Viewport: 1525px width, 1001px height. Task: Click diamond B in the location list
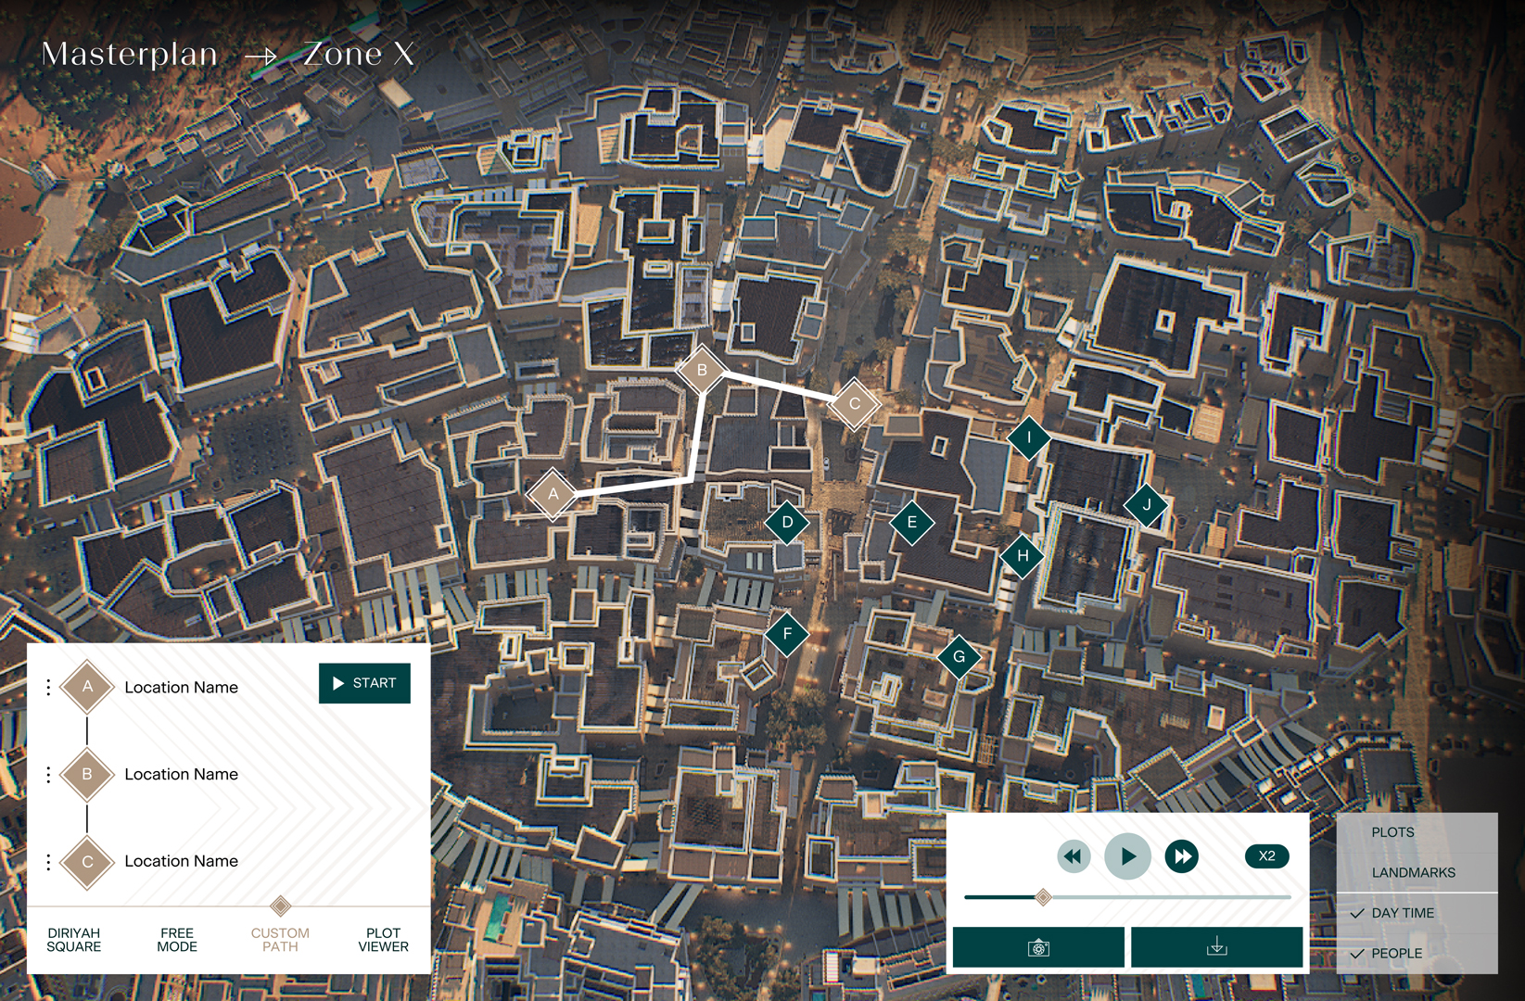click(87, 774)
